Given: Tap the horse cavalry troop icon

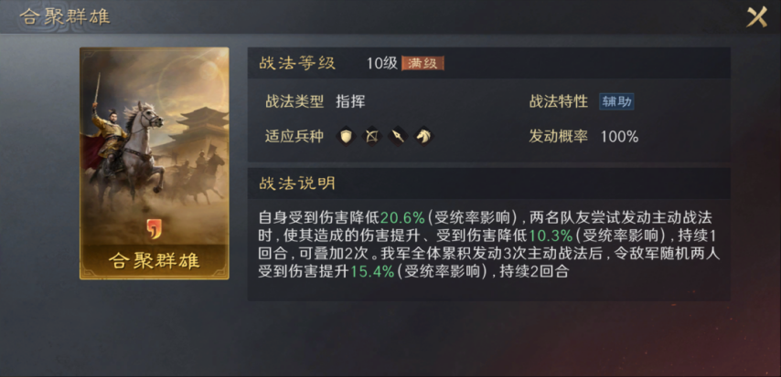Looking at the screenshot, I should click(423, 136).
